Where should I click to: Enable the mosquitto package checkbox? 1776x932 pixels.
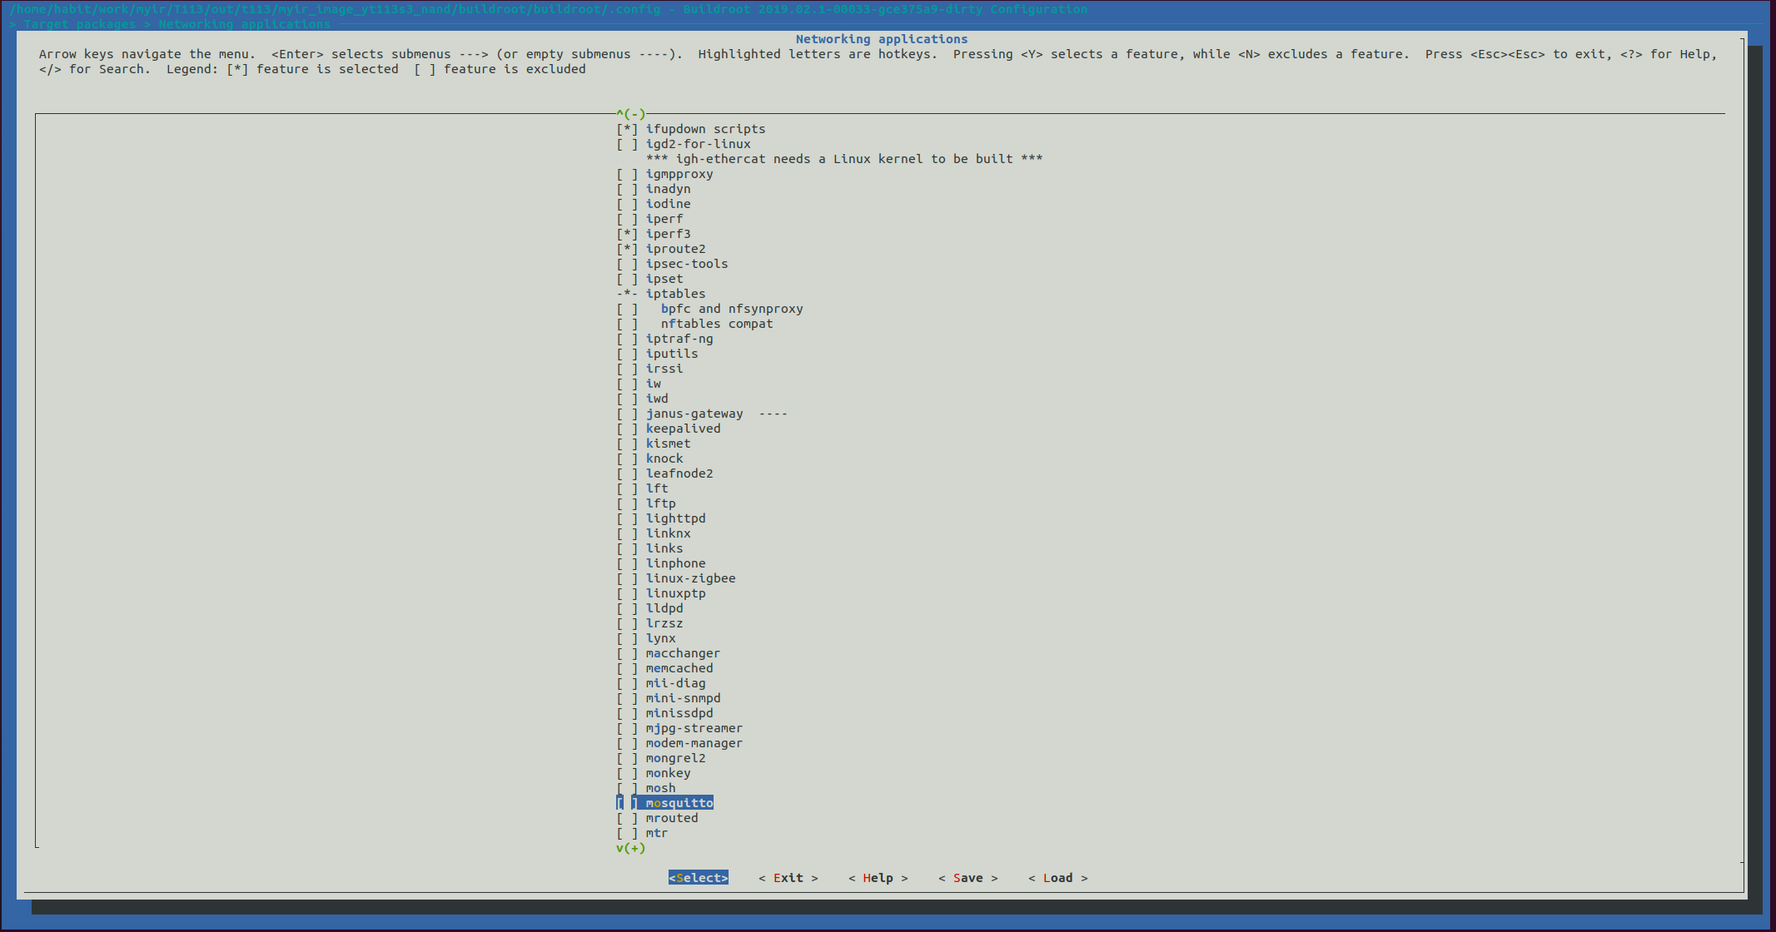627,803
